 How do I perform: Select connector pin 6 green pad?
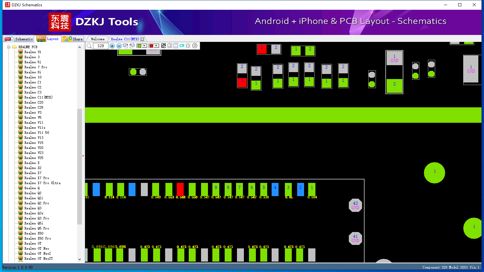pos(252,189)
